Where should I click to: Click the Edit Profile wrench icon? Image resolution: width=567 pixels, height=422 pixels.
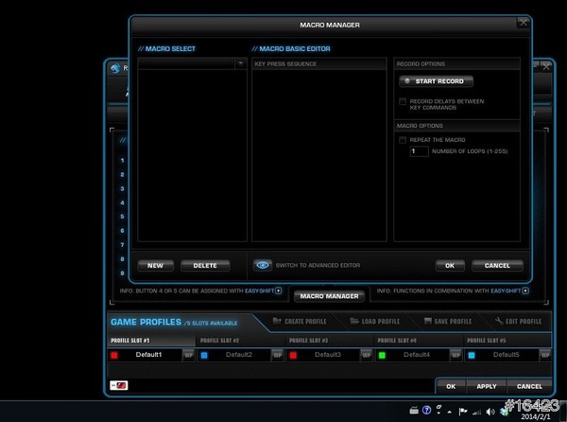coord(498,322)
